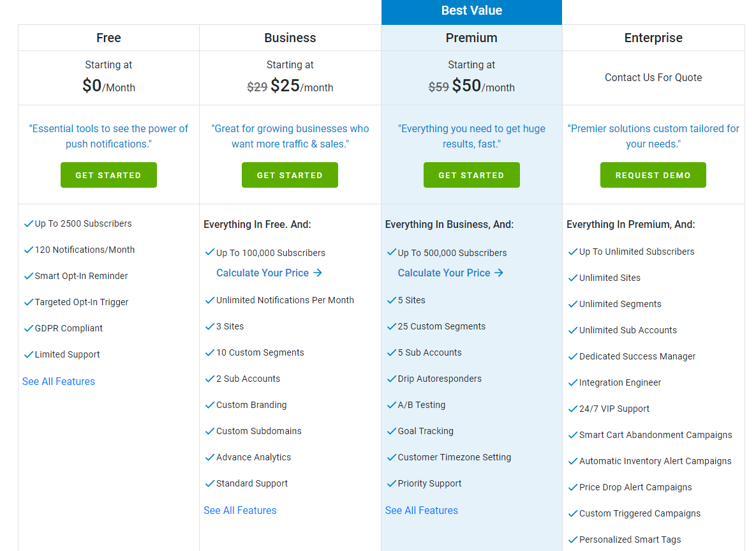Select the Enterprise plan column header
756x551 pixels.
click(653, 38)
